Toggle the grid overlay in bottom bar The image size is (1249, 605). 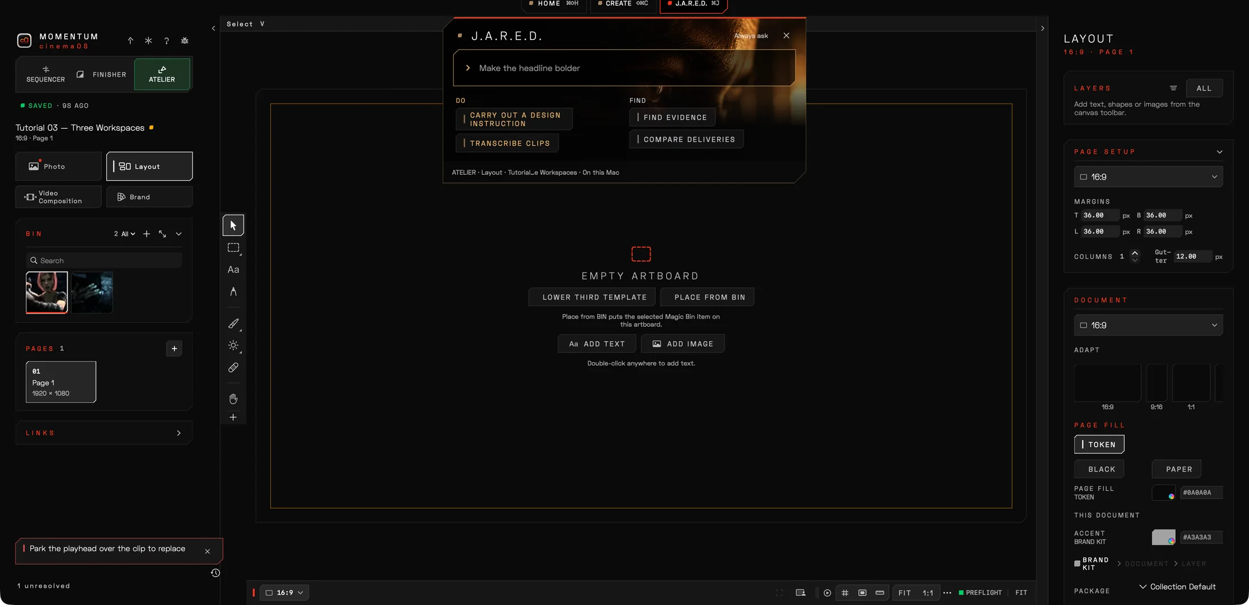coord(845,593)
